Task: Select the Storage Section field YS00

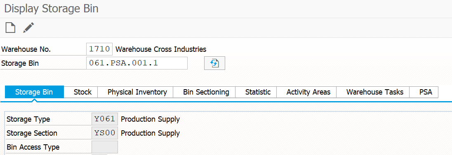Action: point(105,133)
